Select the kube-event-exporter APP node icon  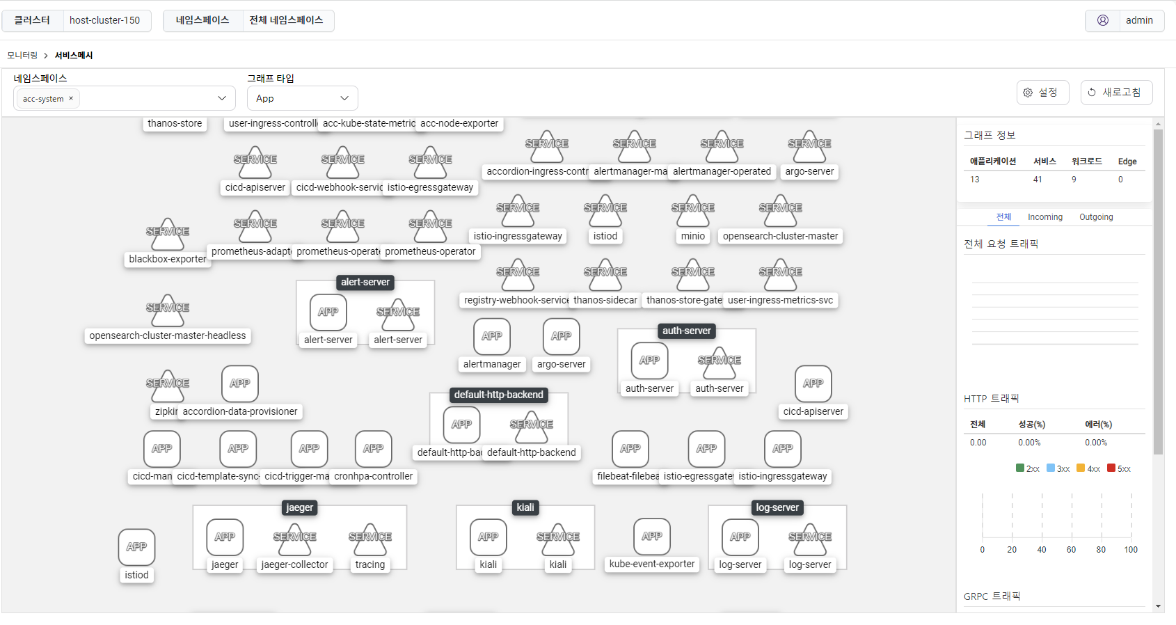pyautogui.click(x=652, y=537)
